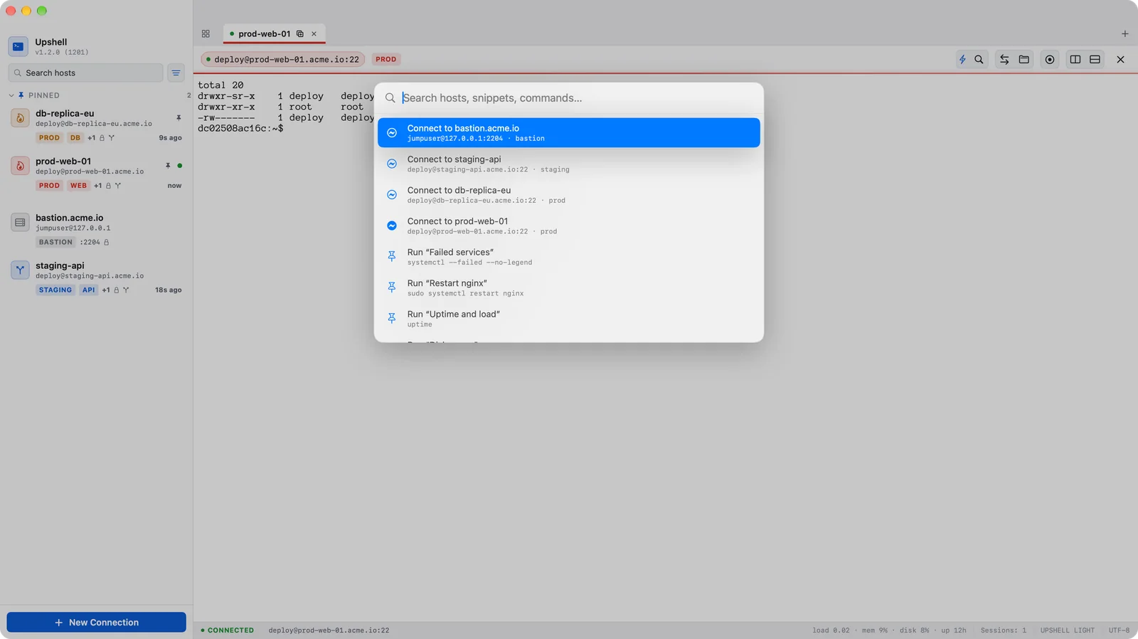1138x639 pixels.
Task: Click the load 0.02 status bar metric
Action: (x=831, y=630)
